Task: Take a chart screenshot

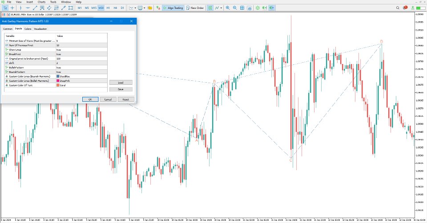Action: coord(249,8)
